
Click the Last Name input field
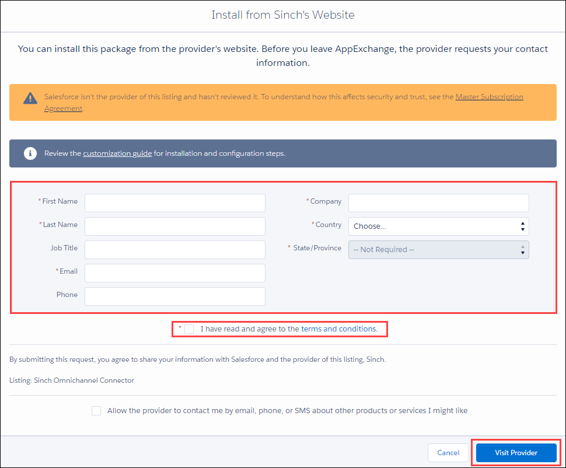point(174,226)
